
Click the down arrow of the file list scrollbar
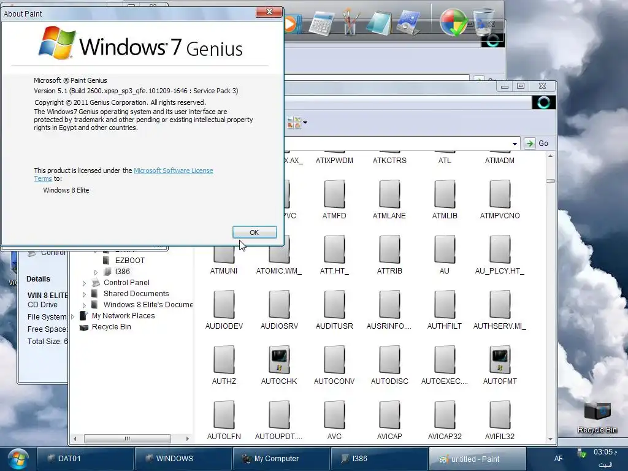tap(551, 439)
